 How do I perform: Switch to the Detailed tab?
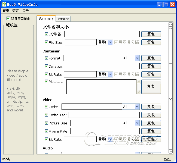(63, 19)
